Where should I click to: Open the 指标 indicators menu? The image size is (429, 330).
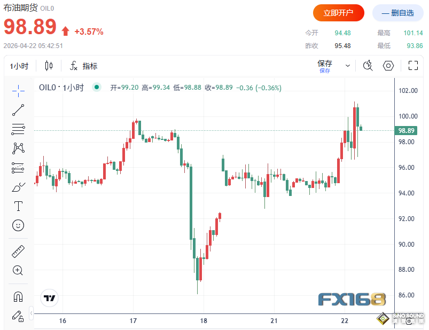pos(83,66)
